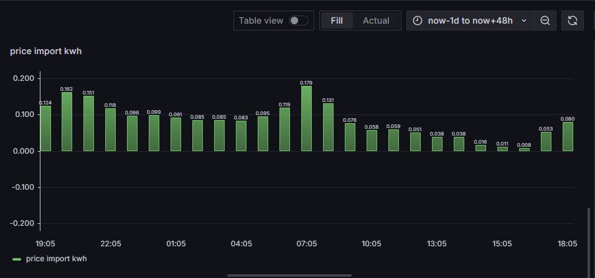The height and width of the screenshot is (278, 595).
Task: Click the tallest bar labeled 0.179
Action: pyautogui.click(x=306, y=118)
